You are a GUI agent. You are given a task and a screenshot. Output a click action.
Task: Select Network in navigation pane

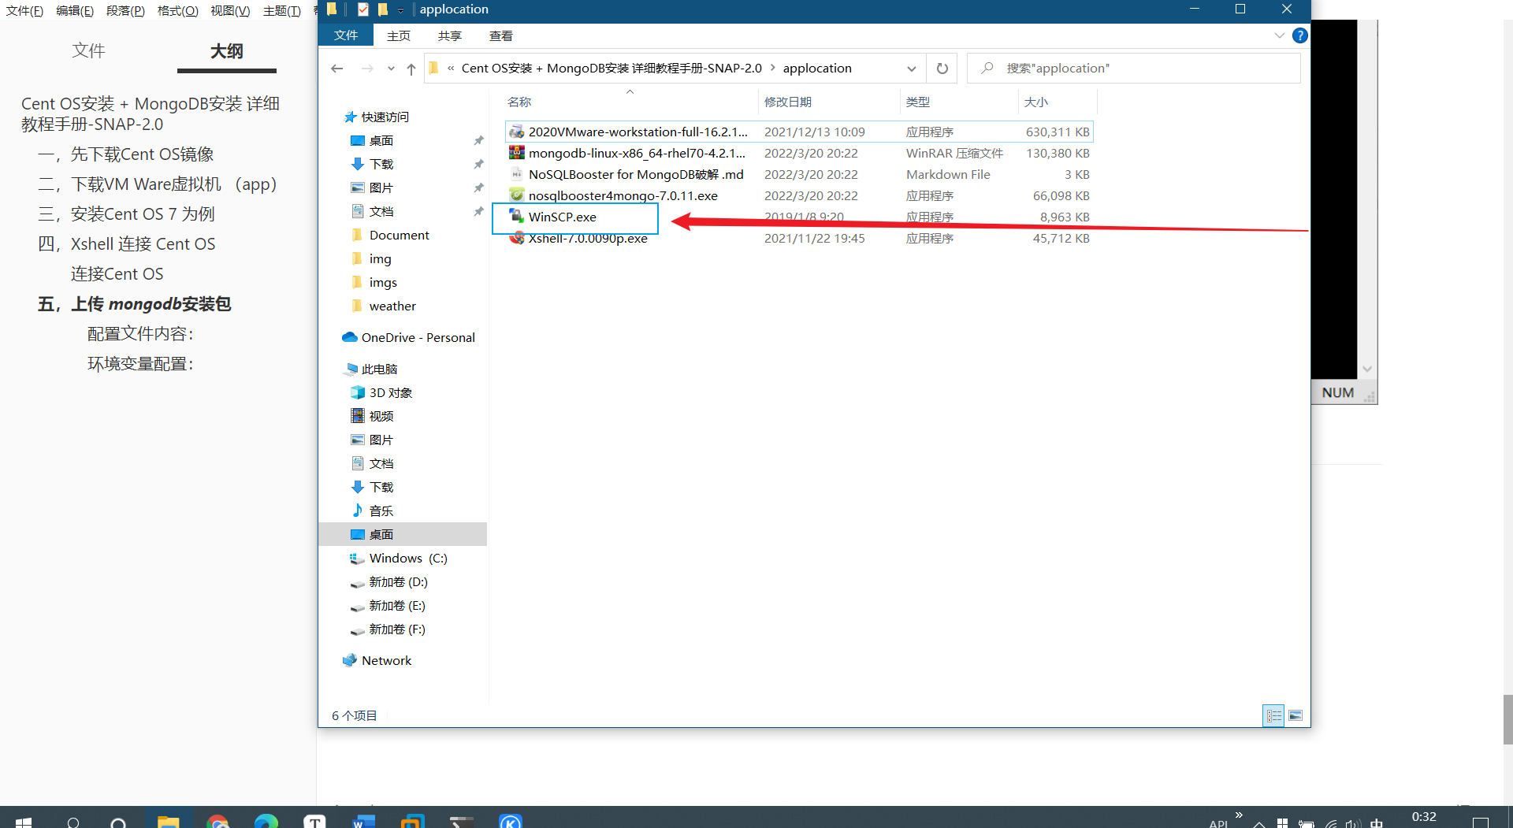pos(377,660)
